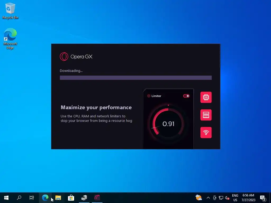Image resolution: width=271 pixels, height=203 pixels.
Task: Open File Explorer from taskbar
Action: click(58, 198)
